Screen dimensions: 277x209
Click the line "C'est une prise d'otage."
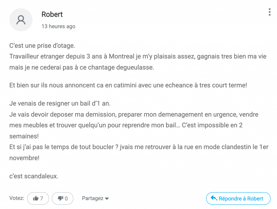point(42,46)
